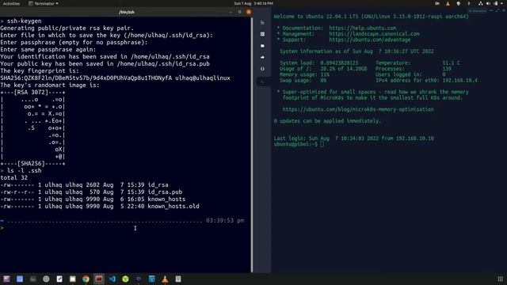Image resolution: width=507 pixels, height=285 pixels.
Task: Click the first list icon in SSH client sidebar
Action: 262,23
